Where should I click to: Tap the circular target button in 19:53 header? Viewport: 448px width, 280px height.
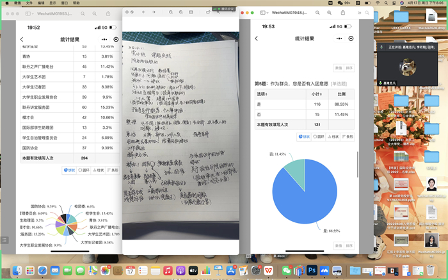[351, 38]
